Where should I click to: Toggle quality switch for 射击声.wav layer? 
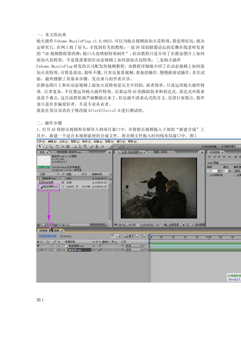point(100,250)
